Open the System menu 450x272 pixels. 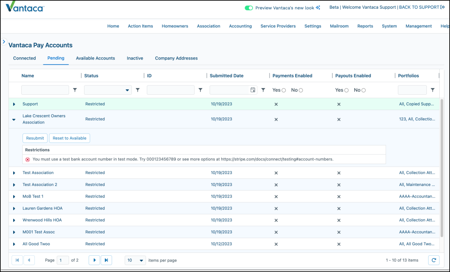tap(389, 26)
